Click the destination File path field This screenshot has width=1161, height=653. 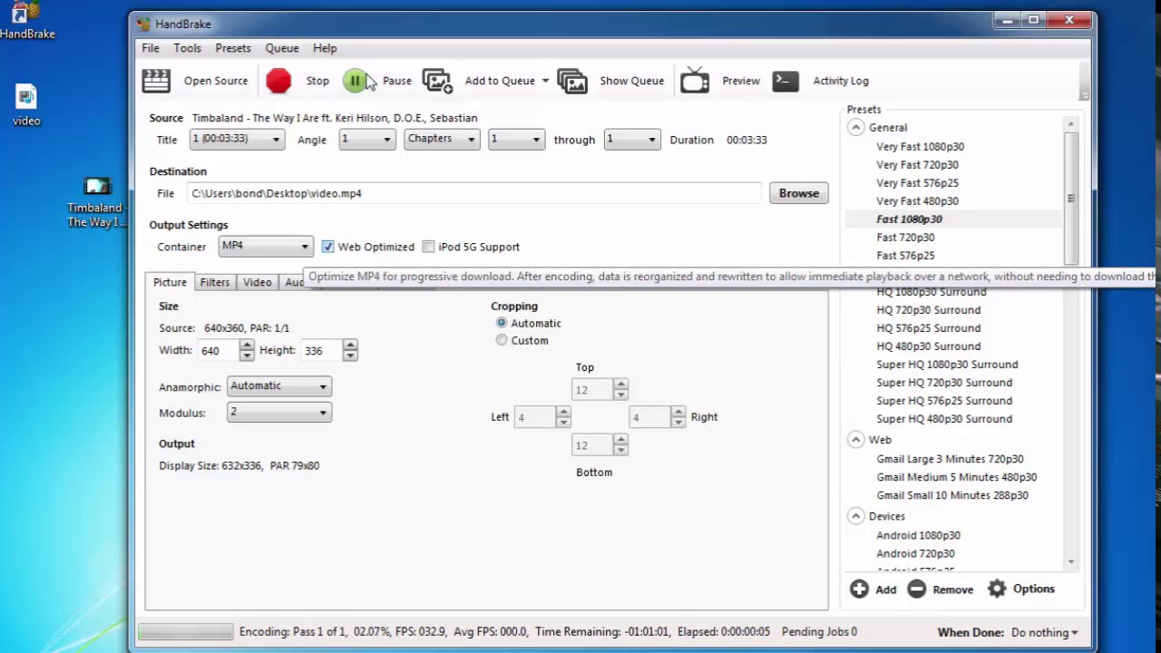(x=474, y=193)
